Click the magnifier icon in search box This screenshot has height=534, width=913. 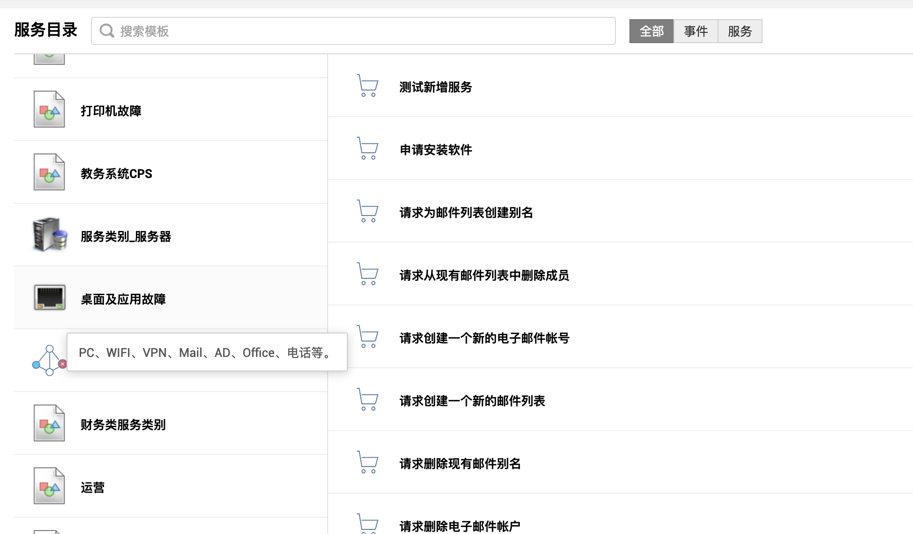[x=107, y=31]
